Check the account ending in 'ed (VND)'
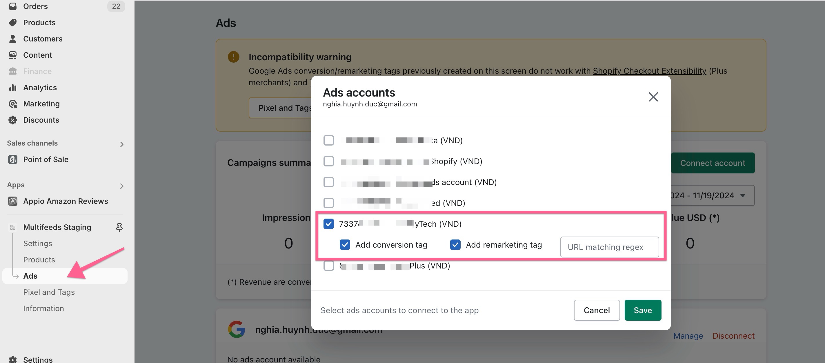The height and width of the screenshot is (363, 825). 328,203
